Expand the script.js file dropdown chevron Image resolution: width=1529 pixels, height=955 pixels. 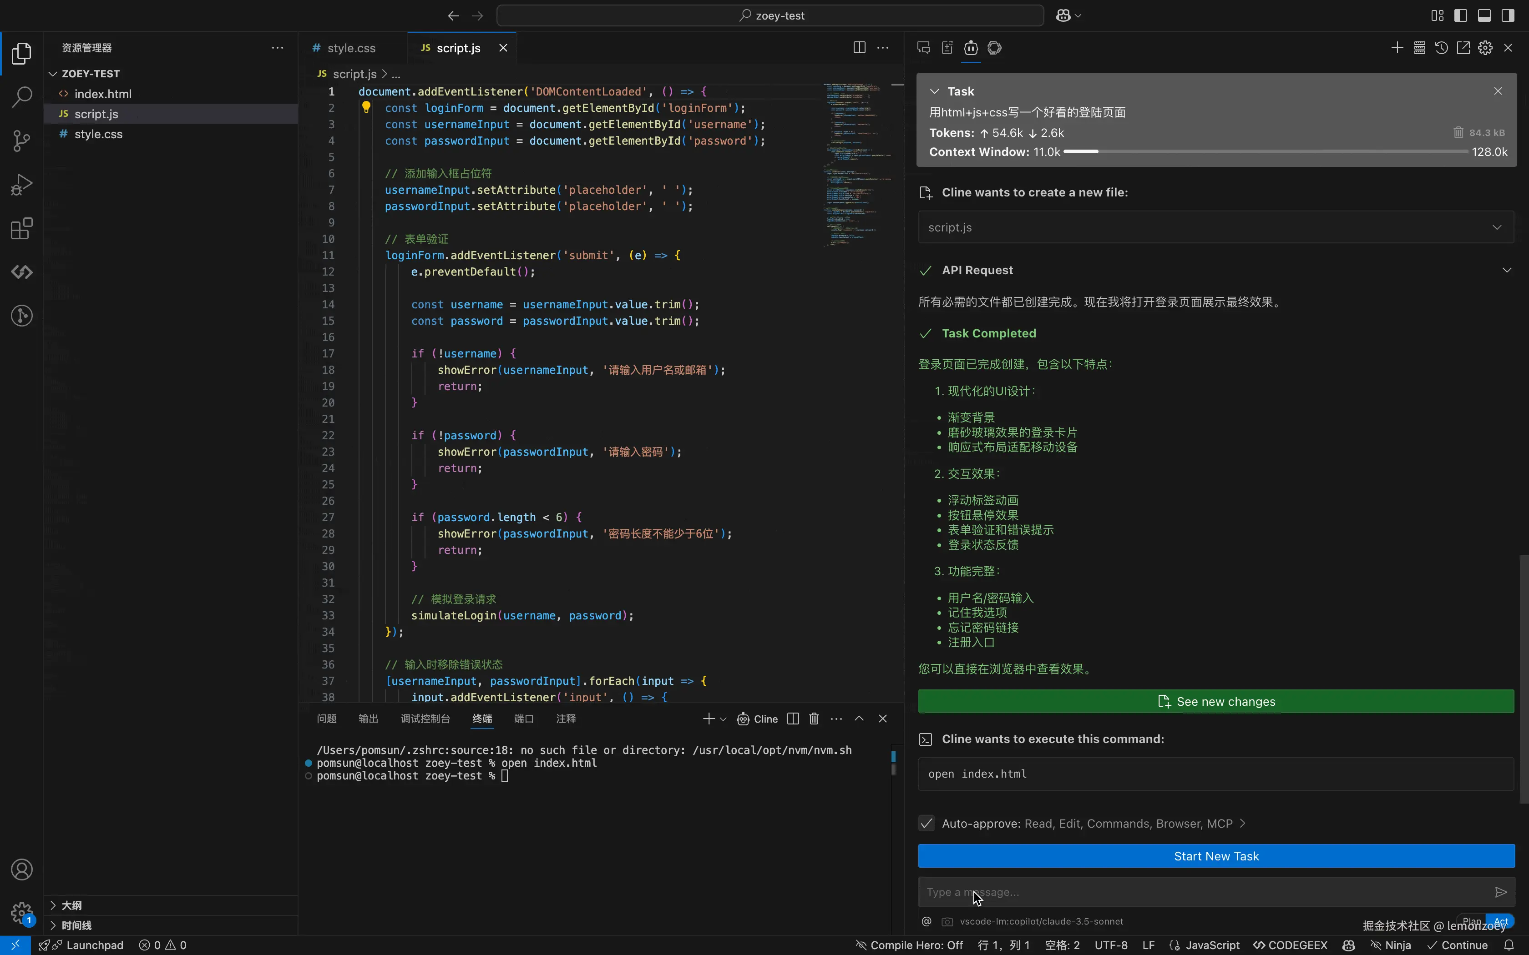(1497, 227)
